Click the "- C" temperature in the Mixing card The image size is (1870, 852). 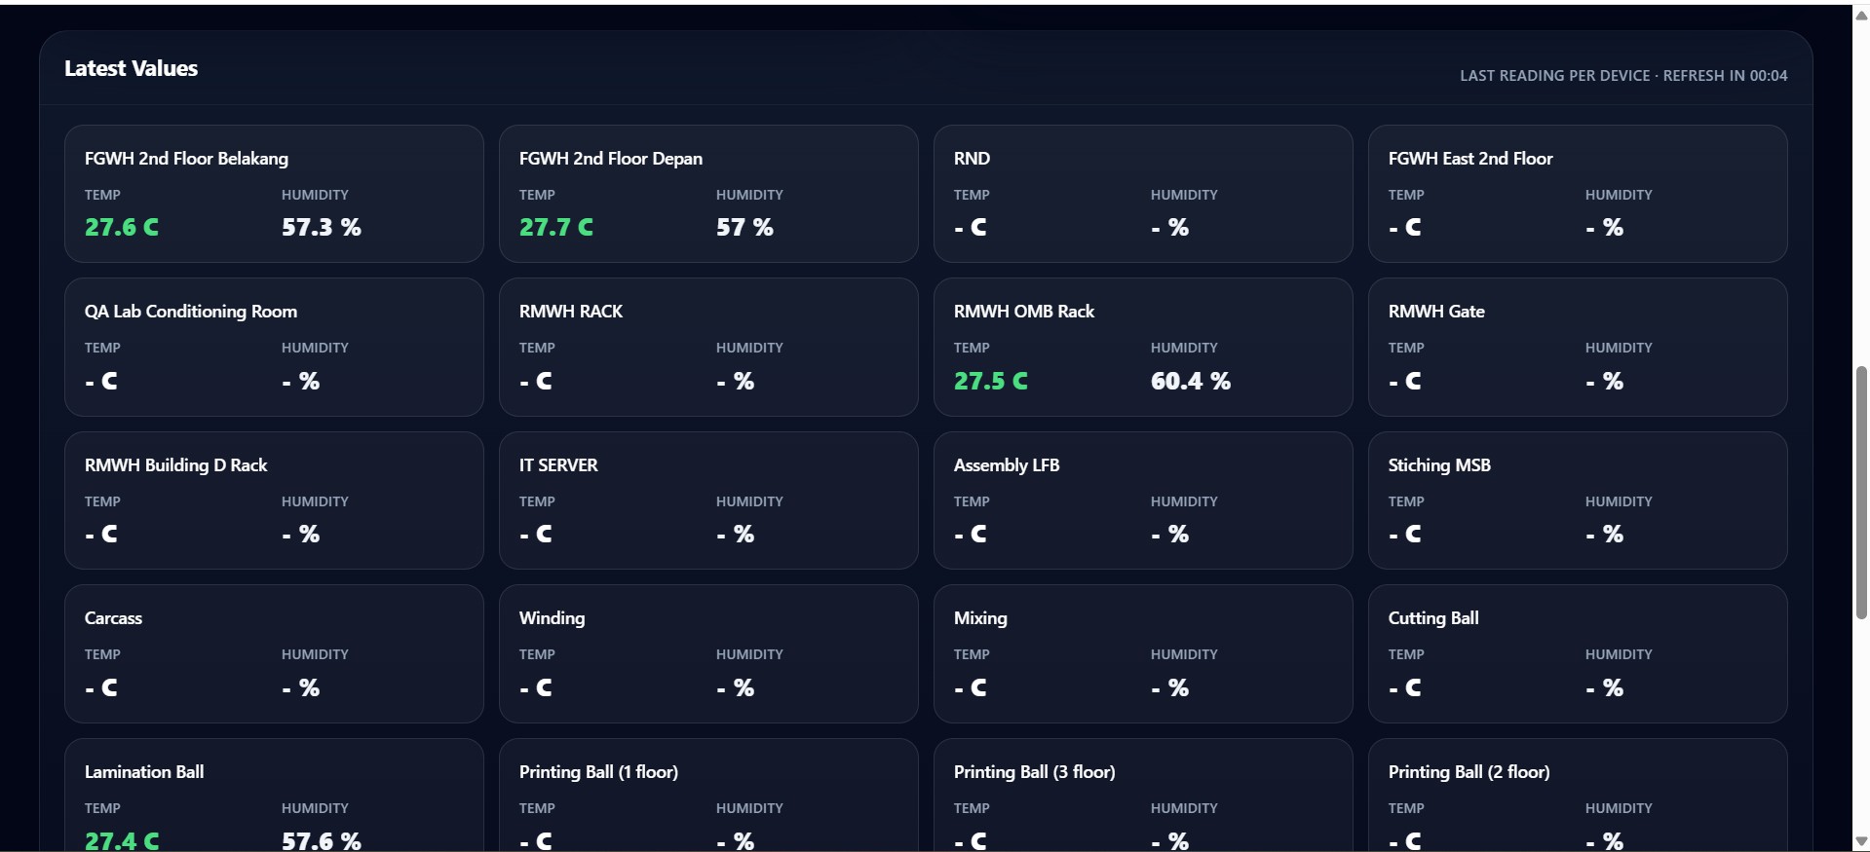971,688
